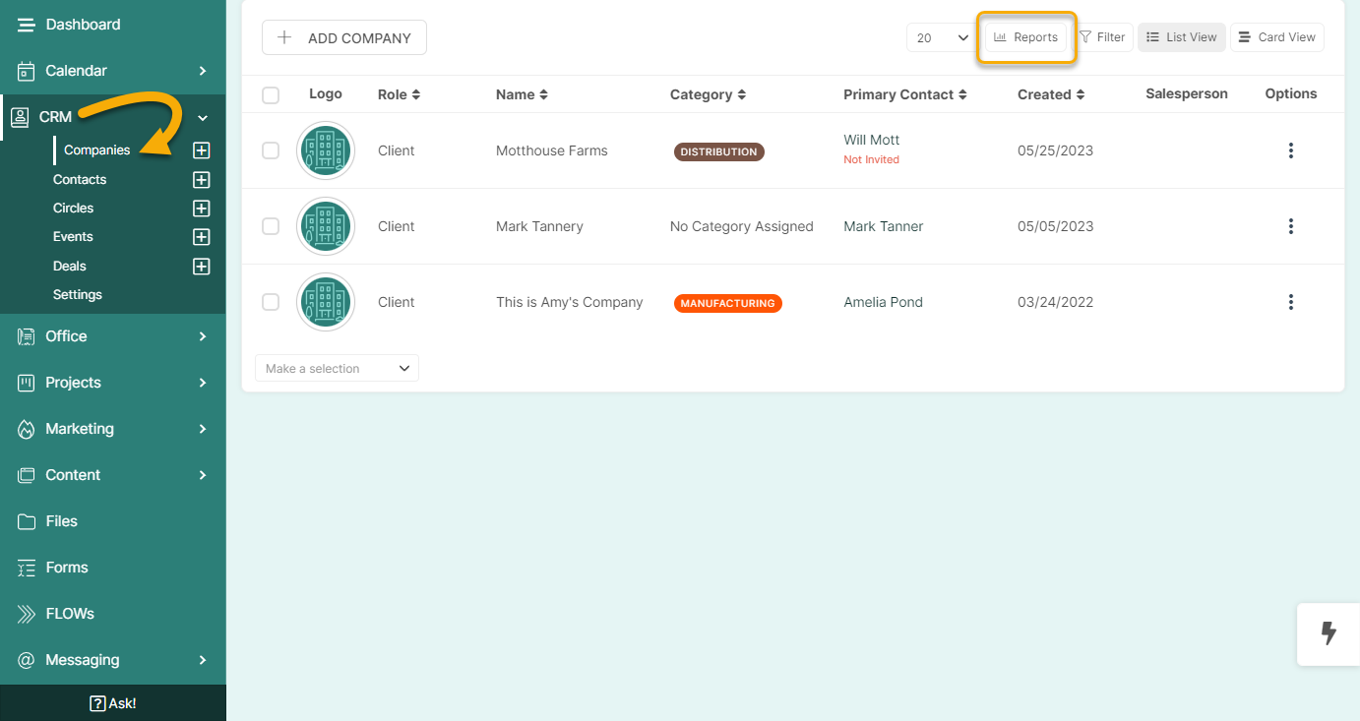The image size is (1360, 721).
Task: Click the Forms list icon
Action: (27, 568)
